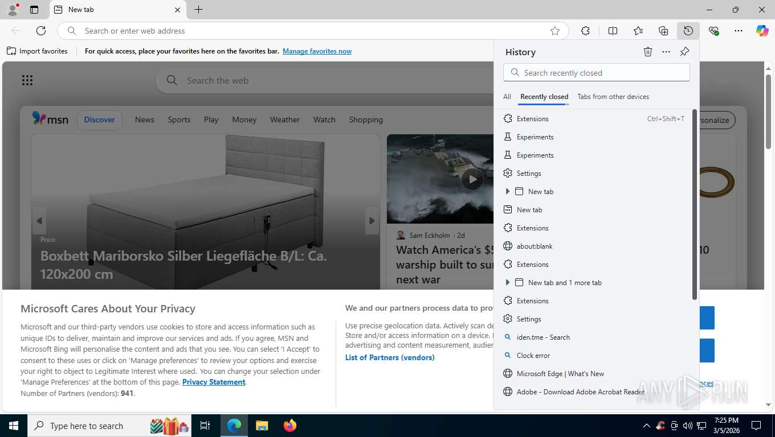
Task: Open a new tab with plus button
Action: (x=198, y=10)
